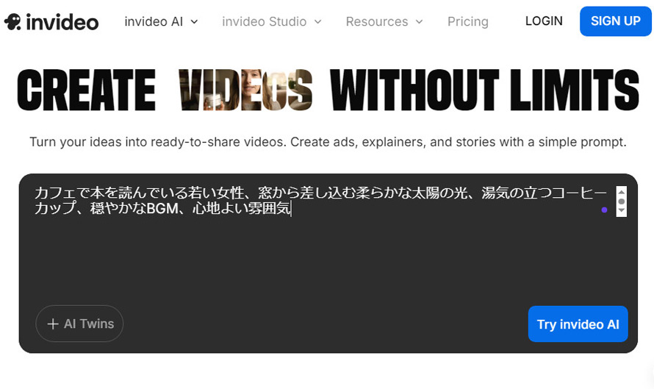Click the VIDEOS video-filled headline word
654x389 pixels.
(245, 90)
